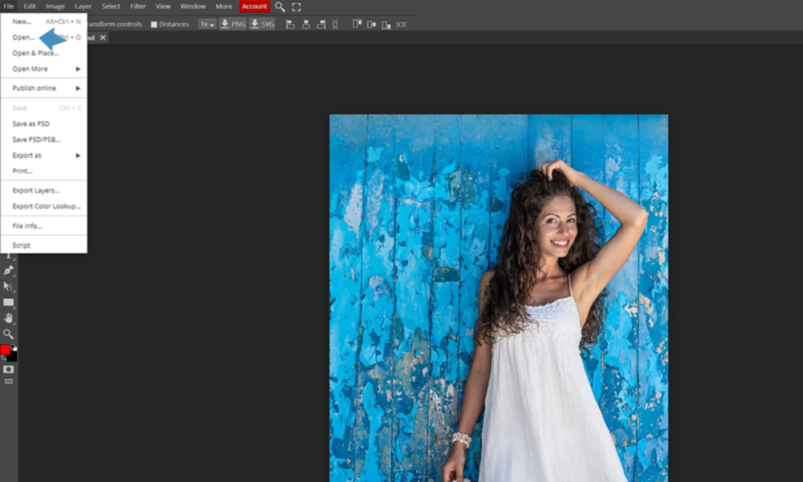Select the Hand tool
The image size is (803, 482).
pyautogui.click(x=8, y=318)
